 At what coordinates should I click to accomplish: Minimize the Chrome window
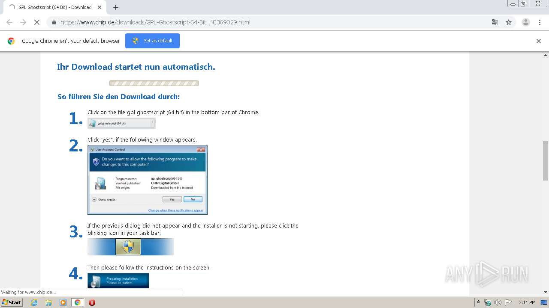click(513, 3)
